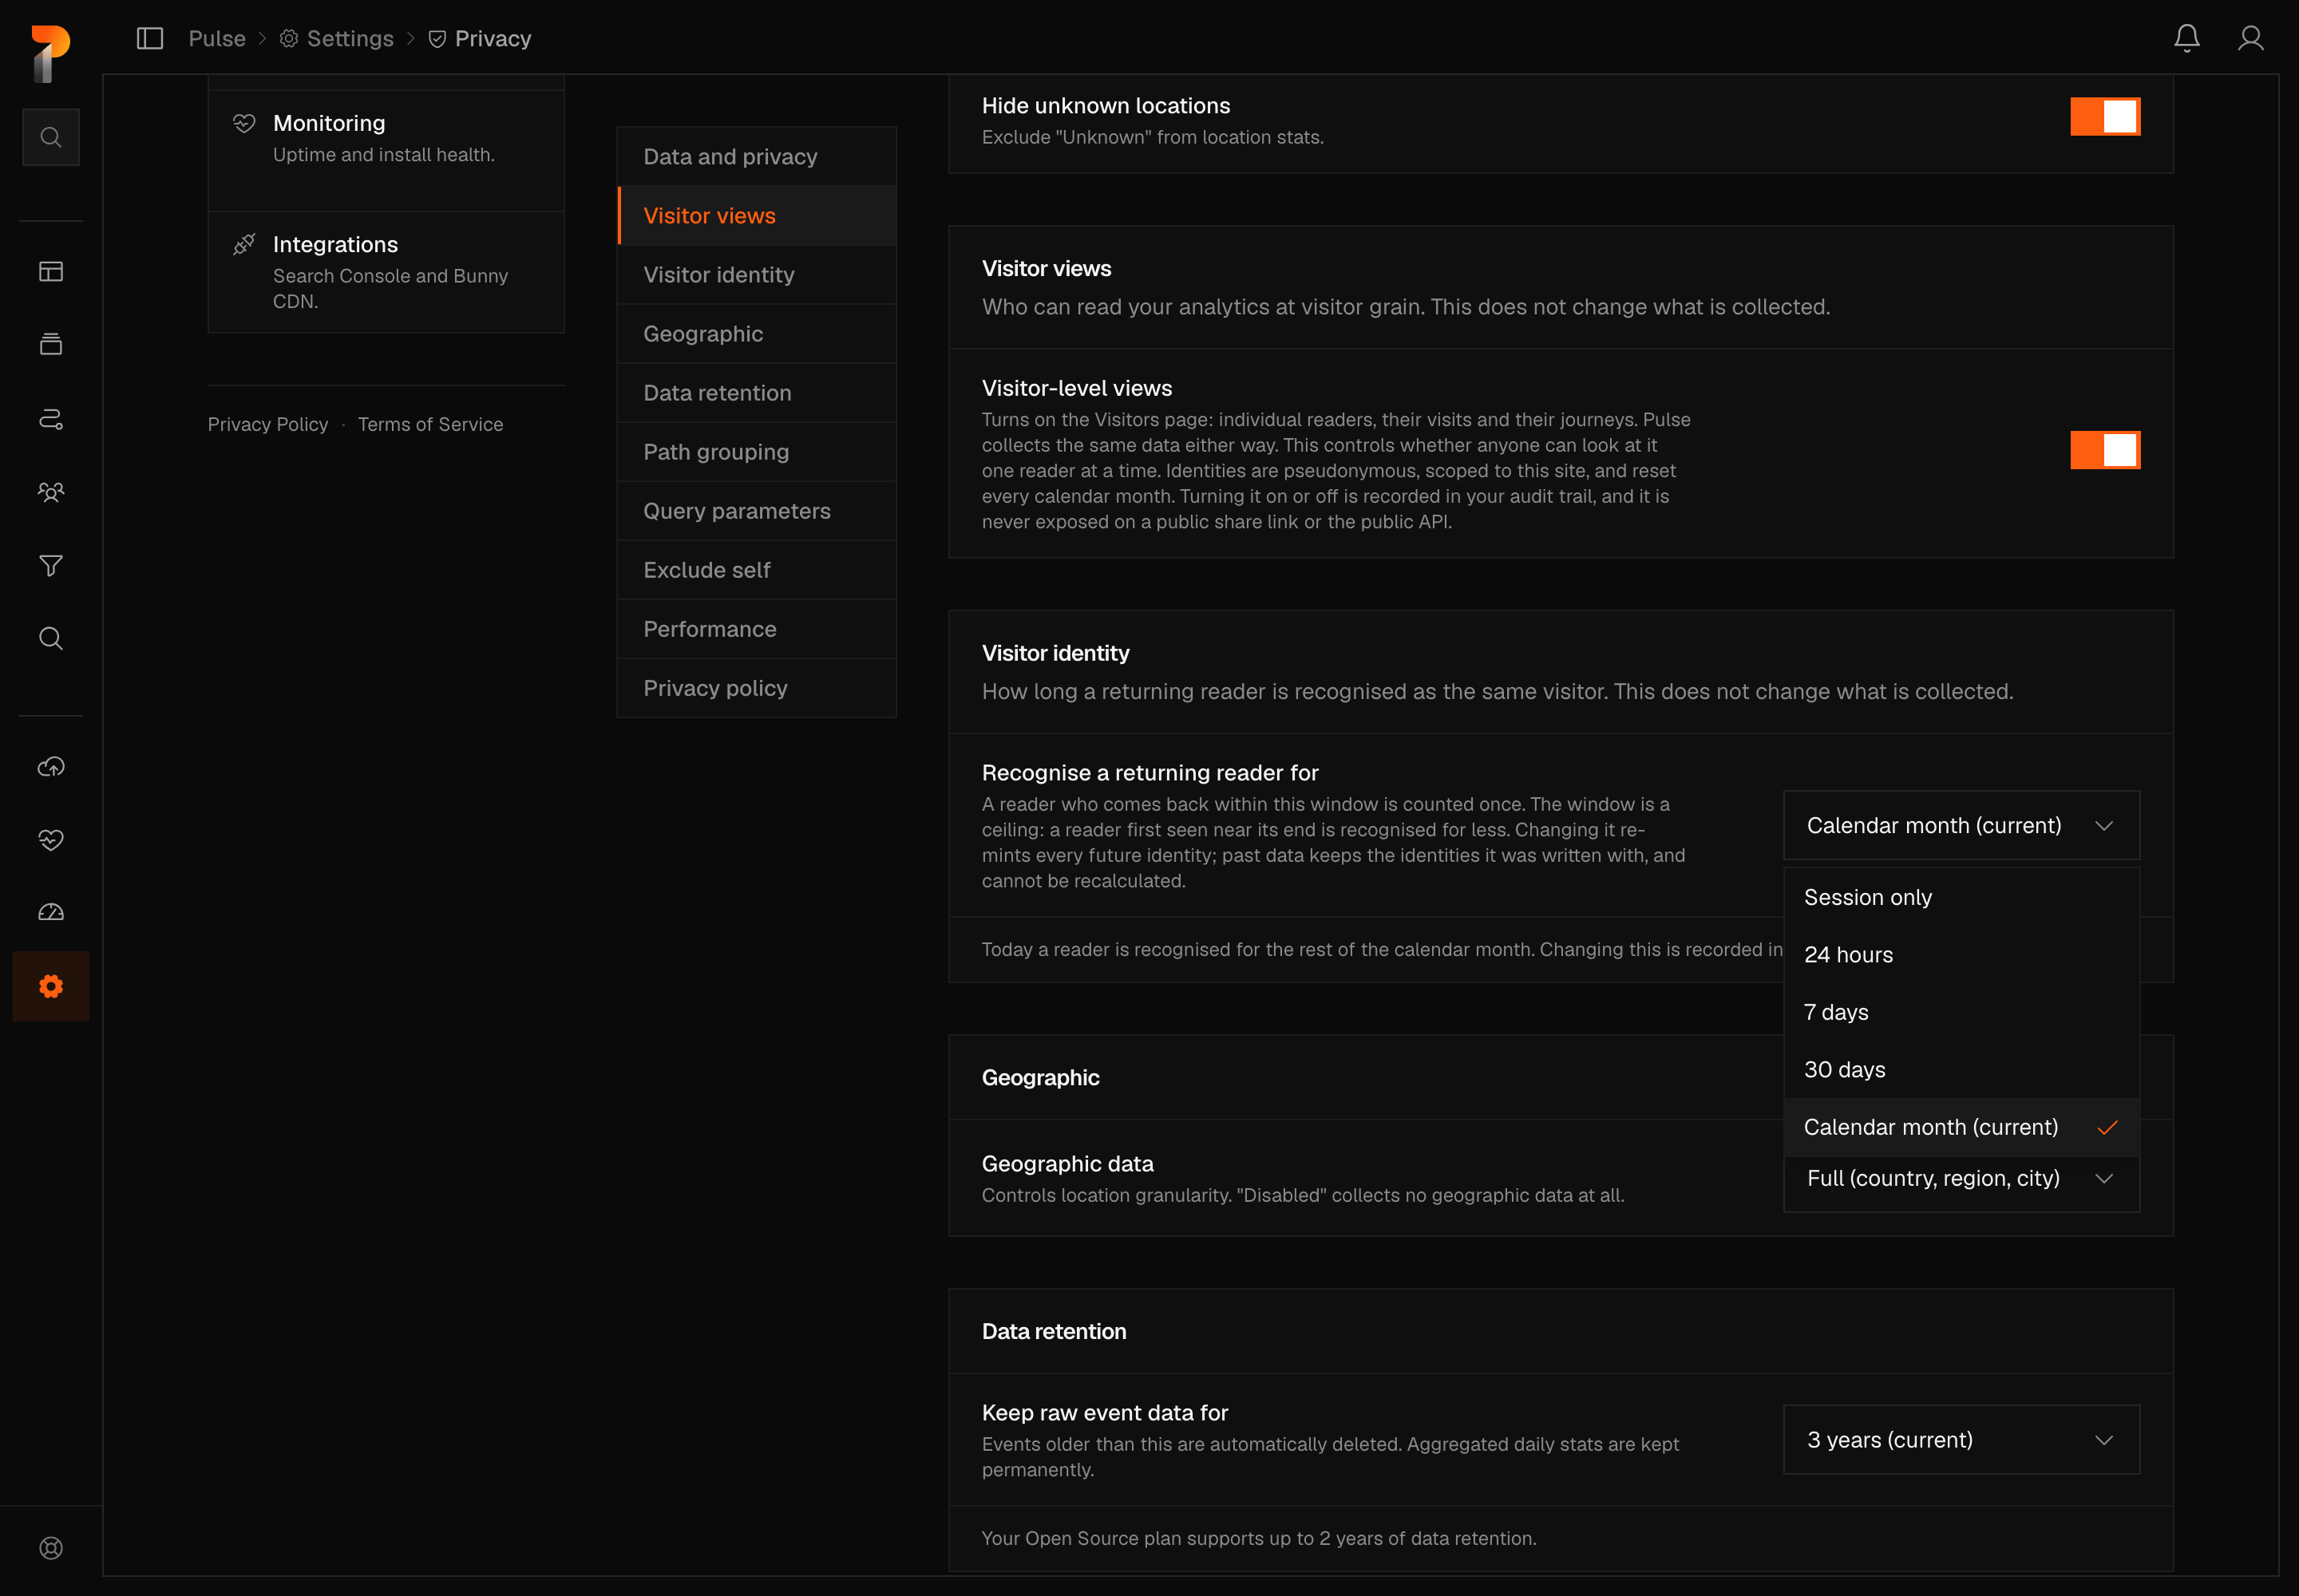Image resolution: width=2299 pixels, height=1596 pixels.
Task: Click the magnifier icon below the funnel
Action: click(x=51, y=638)
